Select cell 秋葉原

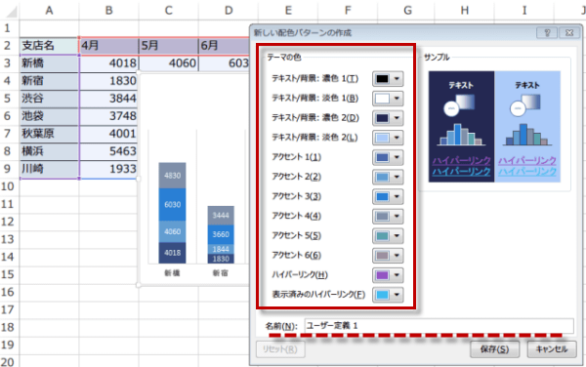(x=49, y=134)
